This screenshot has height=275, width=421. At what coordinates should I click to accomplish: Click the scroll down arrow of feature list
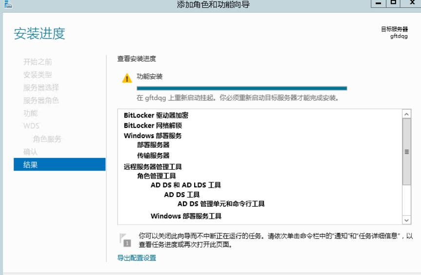pos(406,220)
